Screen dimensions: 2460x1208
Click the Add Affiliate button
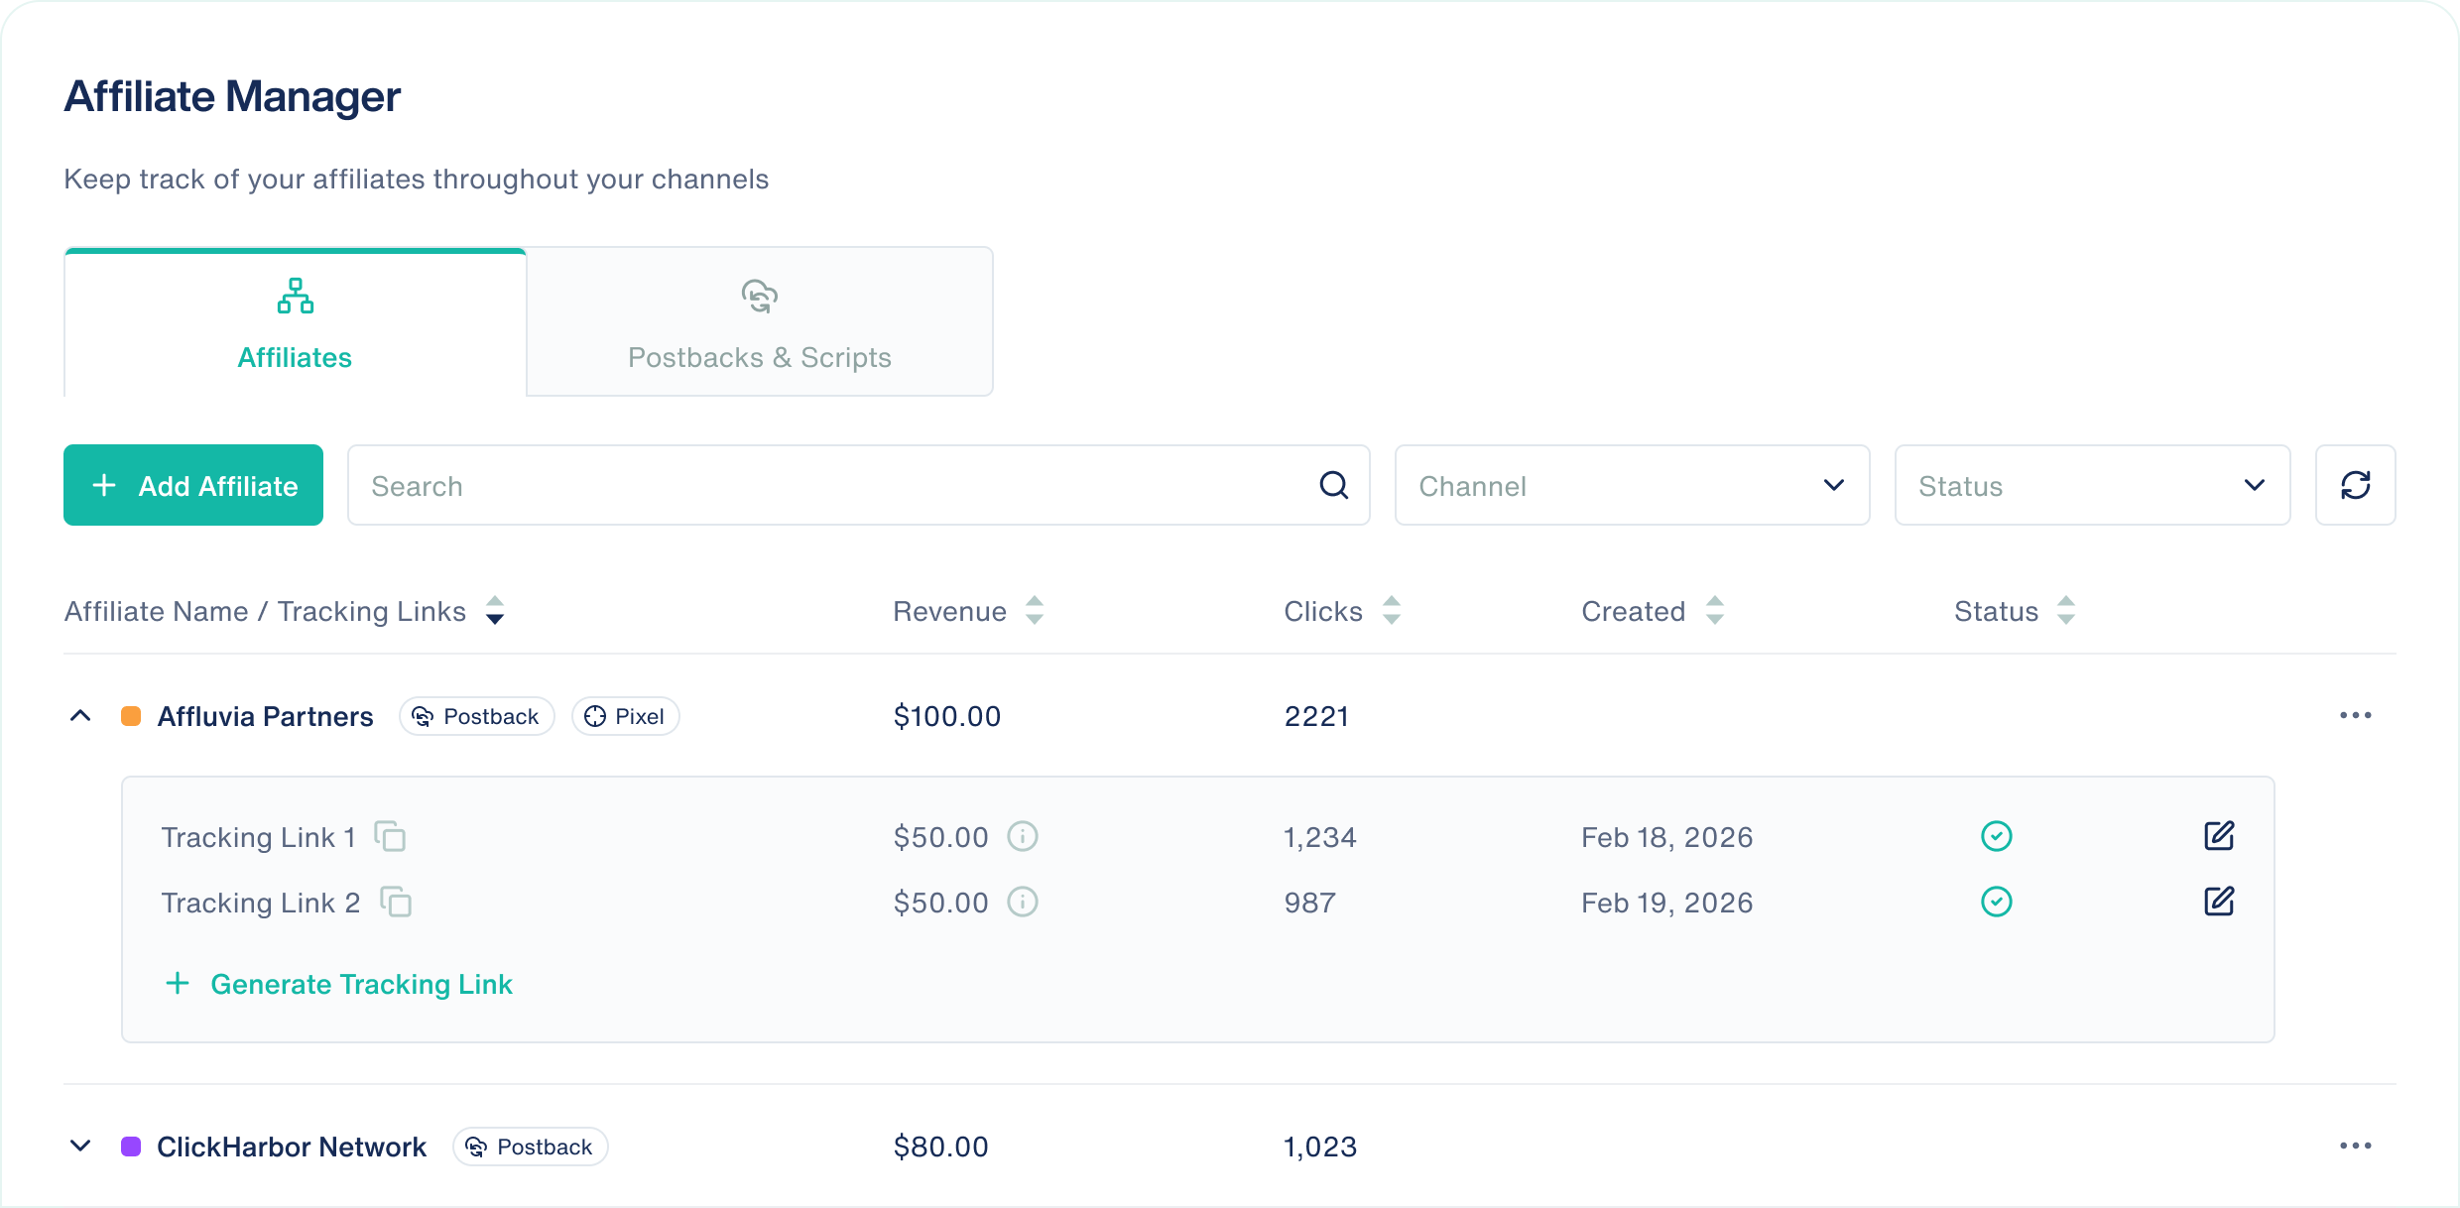pos(193,485)
